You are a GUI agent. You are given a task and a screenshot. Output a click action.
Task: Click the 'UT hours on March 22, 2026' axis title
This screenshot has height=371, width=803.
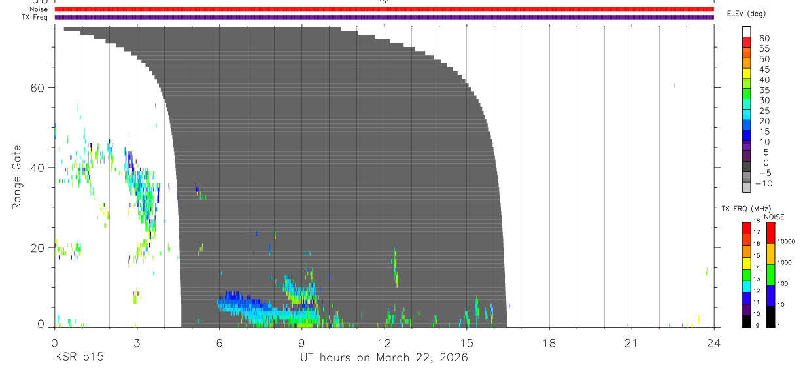pyautogui.click(x=384, y=358)
